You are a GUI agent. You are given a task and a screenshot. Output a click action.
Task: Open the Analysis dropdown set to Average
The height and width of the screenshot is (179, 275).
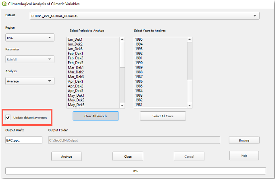[x=30, y=81]
